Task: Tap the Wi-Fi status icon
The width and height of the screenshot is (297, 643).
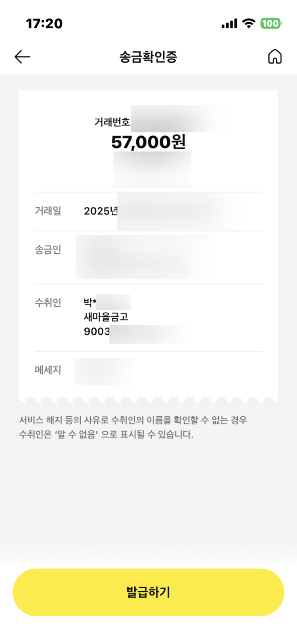Action: pyautogui.click(x=249, y=23)
